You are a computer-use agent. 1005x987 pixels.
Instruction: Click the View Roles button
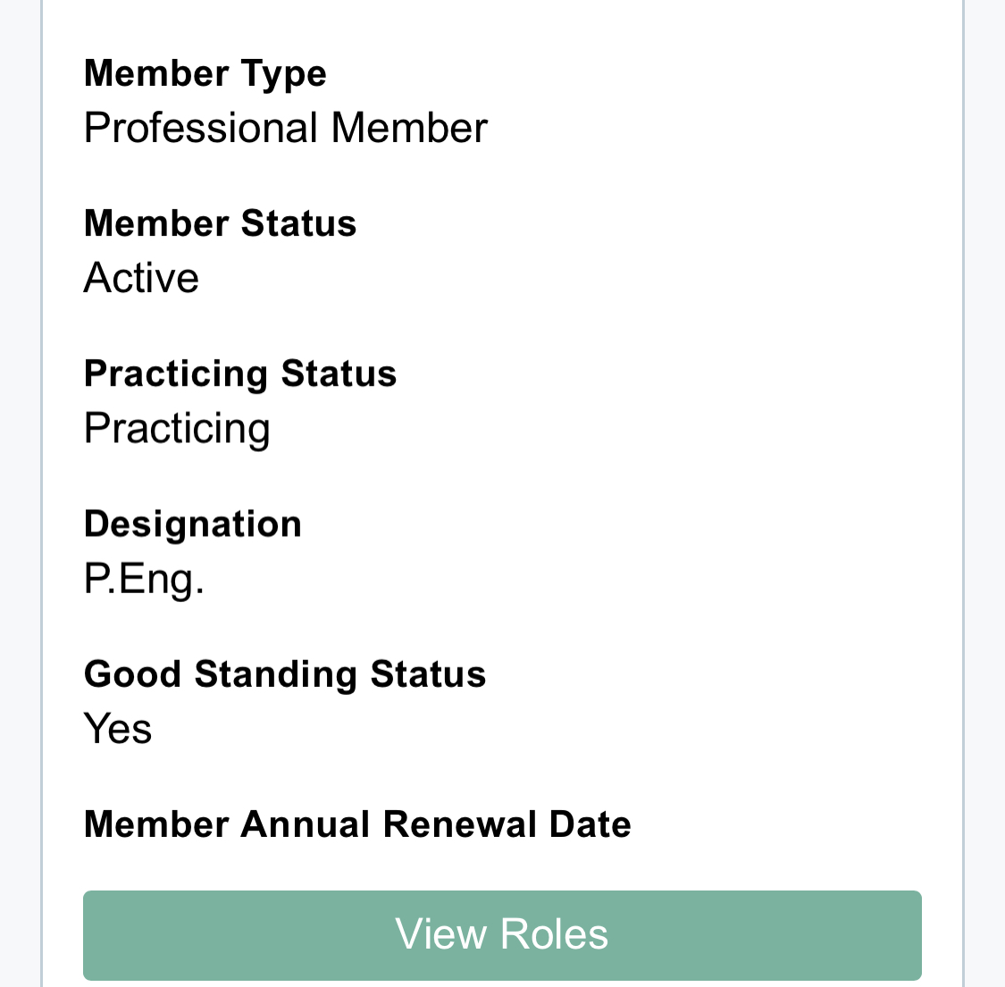click(x=502, y=934)
